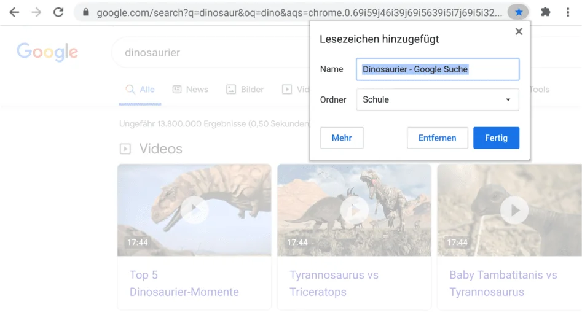This screenshot has width=582, height=326.
Task: Open the extensions puzzle icon
Action: (x=545, y=12)
